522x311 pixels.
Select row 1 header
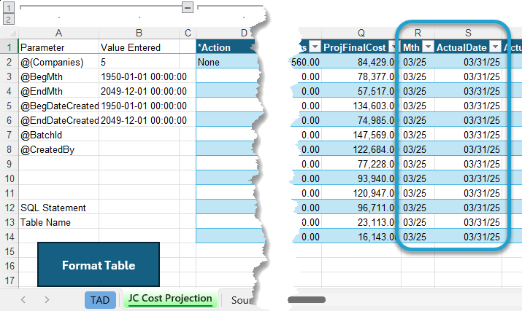click(9, 47)
